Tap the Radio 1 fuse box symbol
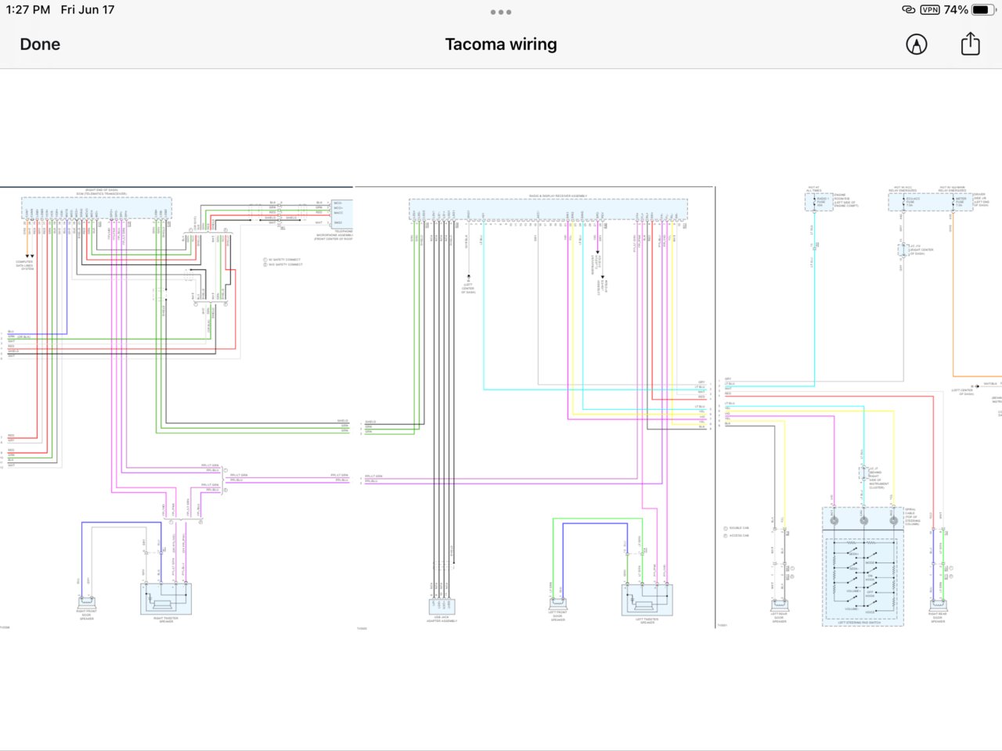Screen dimensions: 1002x751 pyautogui.click(x=819, y=203)
